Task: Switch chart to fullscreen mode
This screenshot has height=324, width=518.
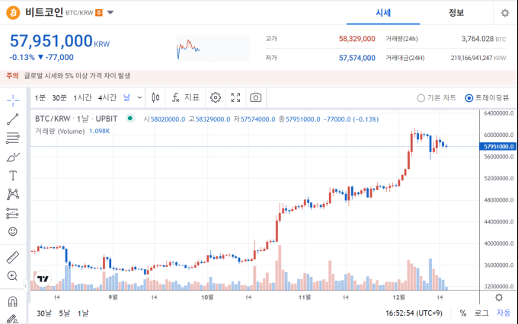Action: [235, 97]
